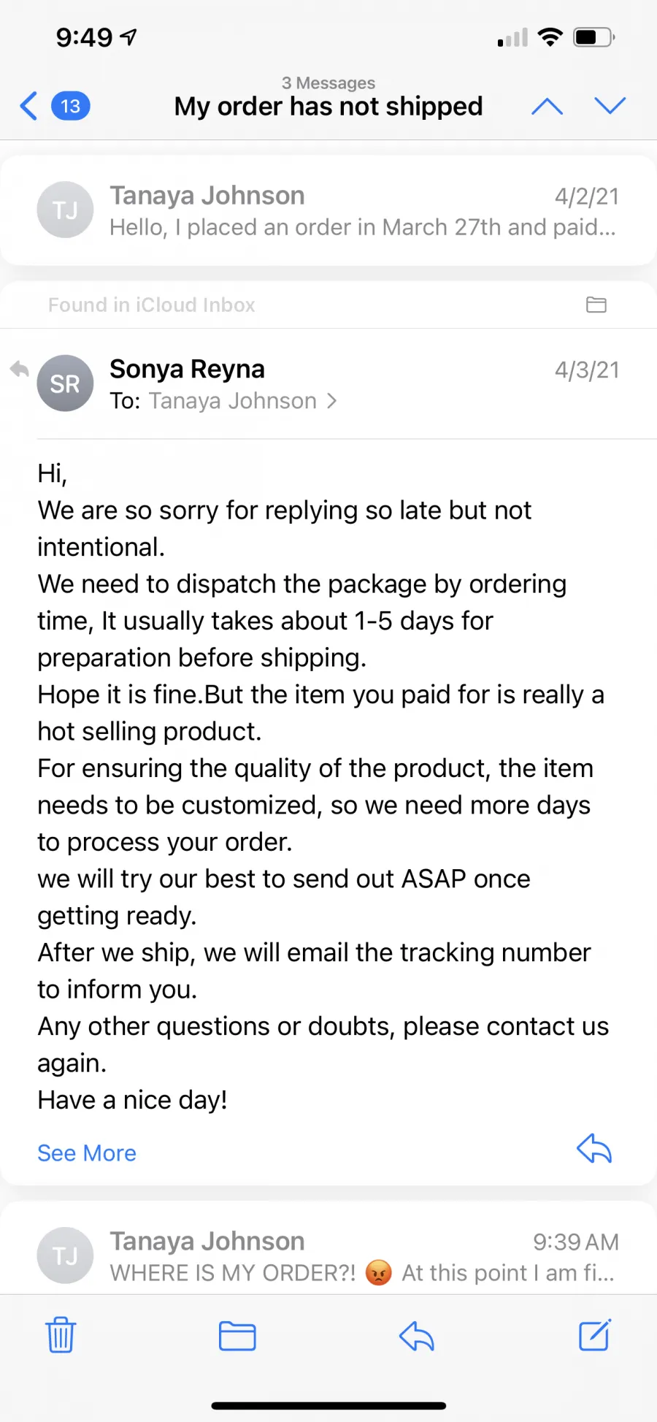Tap the subject title My order has not shipped

[x=328, y=107]
